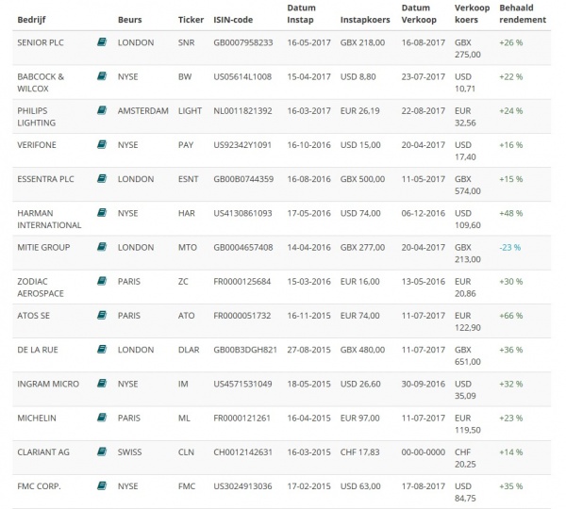Click the Verkoop koers column header
The height and width of the screenshot is (509, 566).
point(473,14)
